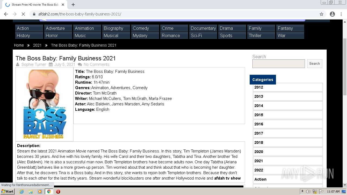Viewport: 347px width, 195px height.
Task: Select the Adventure genre
Action: pyautogui.click(x=58, y=28)
